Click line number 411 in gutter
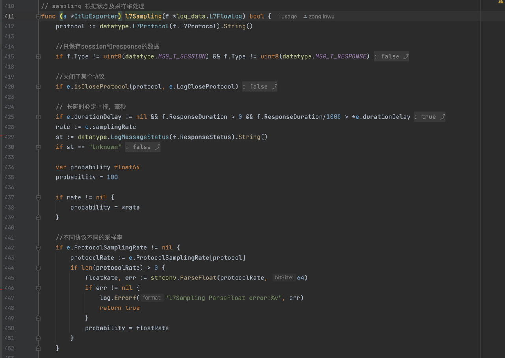505x358 pixels. (x=9, y=16)
